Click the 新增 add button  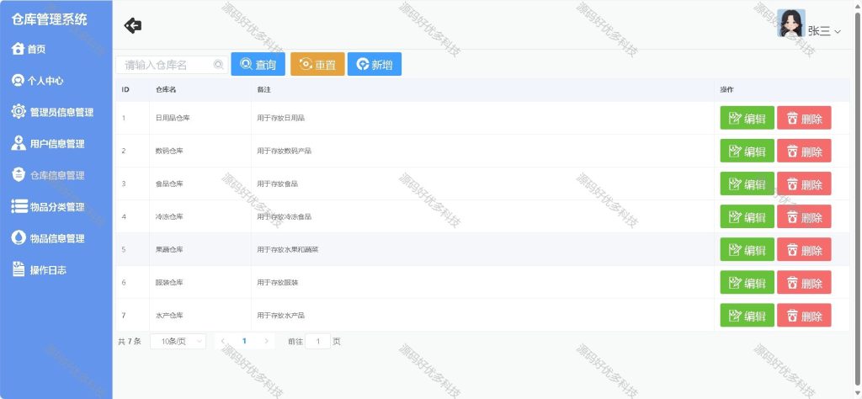375,64
